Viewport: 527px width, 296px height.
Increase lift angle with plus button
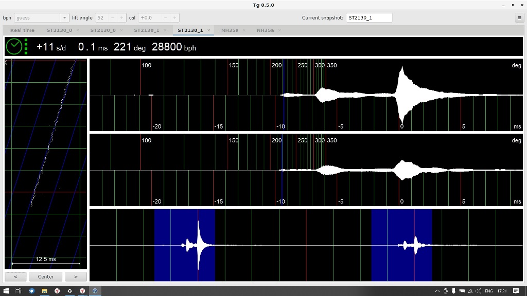(122, 17)
